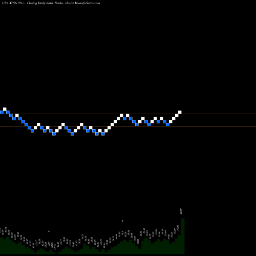Image resolution: width=256 pixels, height=256 pixels.
Task: Select the last white Renko brick on the right
Action: click(180, 112)
